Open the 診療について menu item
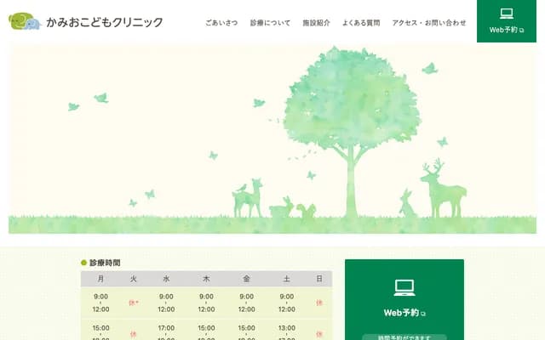 (270, 23)
